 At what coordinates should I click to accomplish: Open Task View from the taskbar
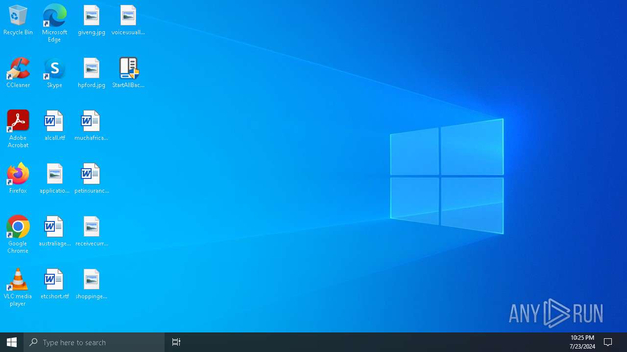coord(176,342)
